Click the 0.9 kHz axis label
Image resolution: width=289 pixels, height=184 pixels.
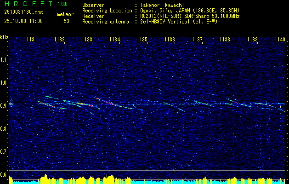pos(4,106)
